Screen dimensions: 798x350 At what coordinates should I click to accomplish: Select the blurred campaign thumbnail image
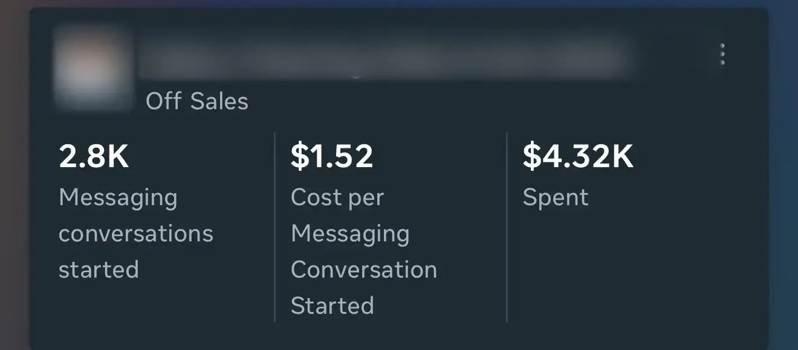tap(93, 68)
